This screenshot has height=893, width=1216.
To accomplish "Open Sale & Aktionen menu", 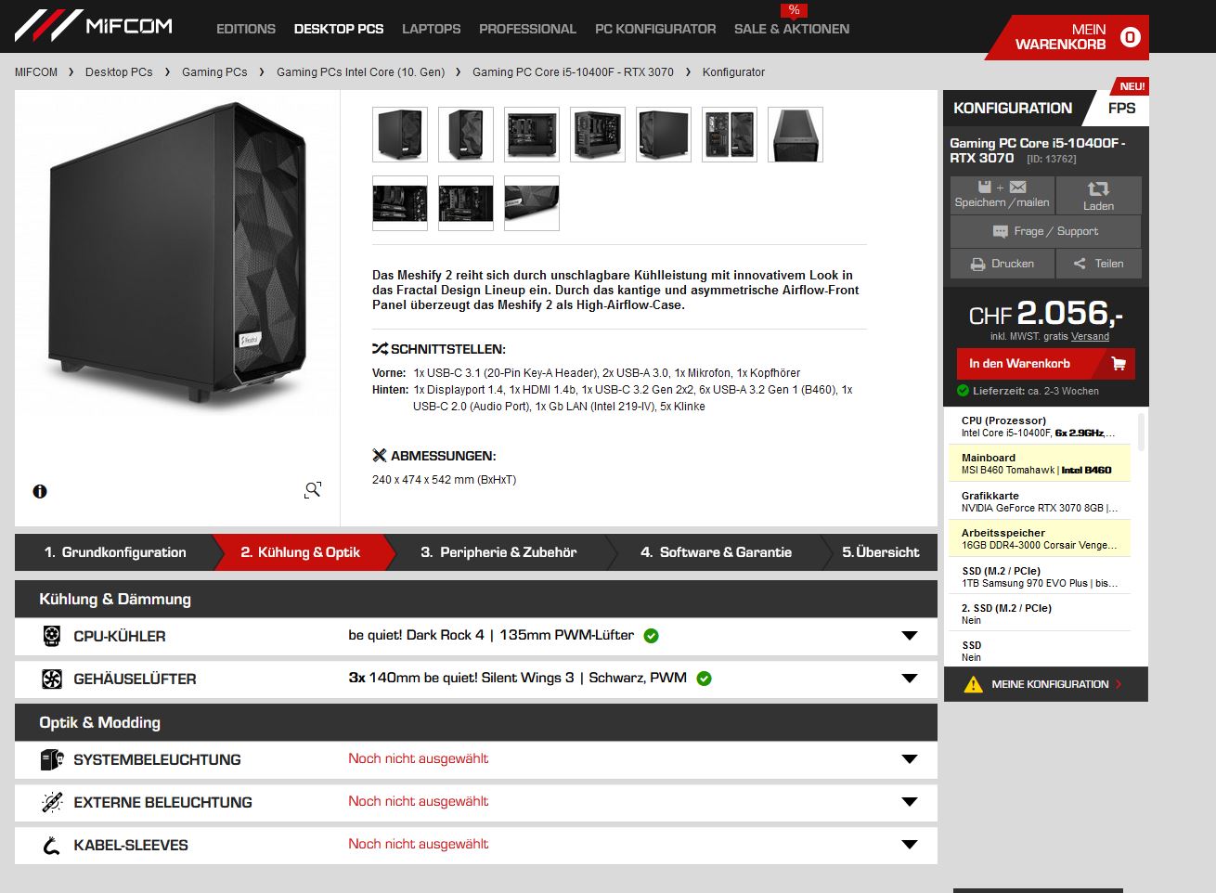I will (x=792, y=29).
